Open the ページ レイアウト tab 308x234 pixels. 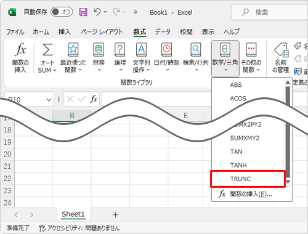[x=102, y=31]
